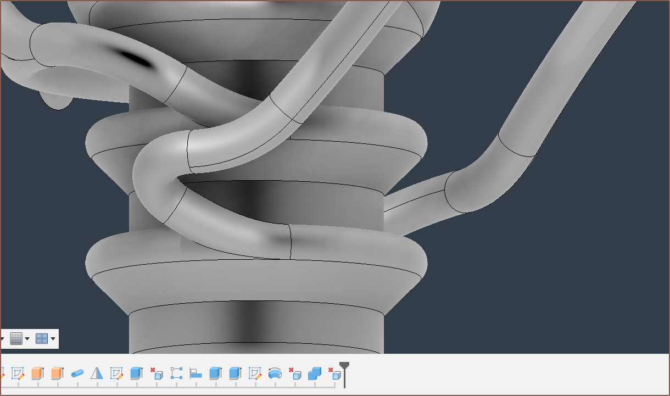Click the timeline end marker
Image resolution: width=670 pixels, height=396 pixels.
[344, 373]
